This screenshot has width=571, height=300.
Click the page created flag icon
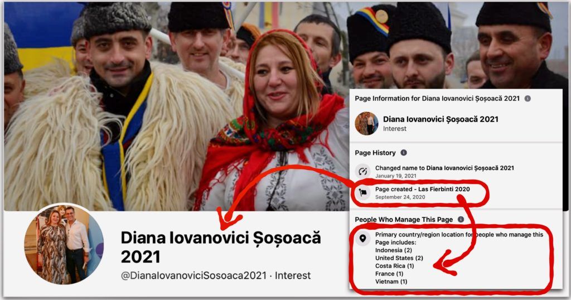tap(362, 192)
